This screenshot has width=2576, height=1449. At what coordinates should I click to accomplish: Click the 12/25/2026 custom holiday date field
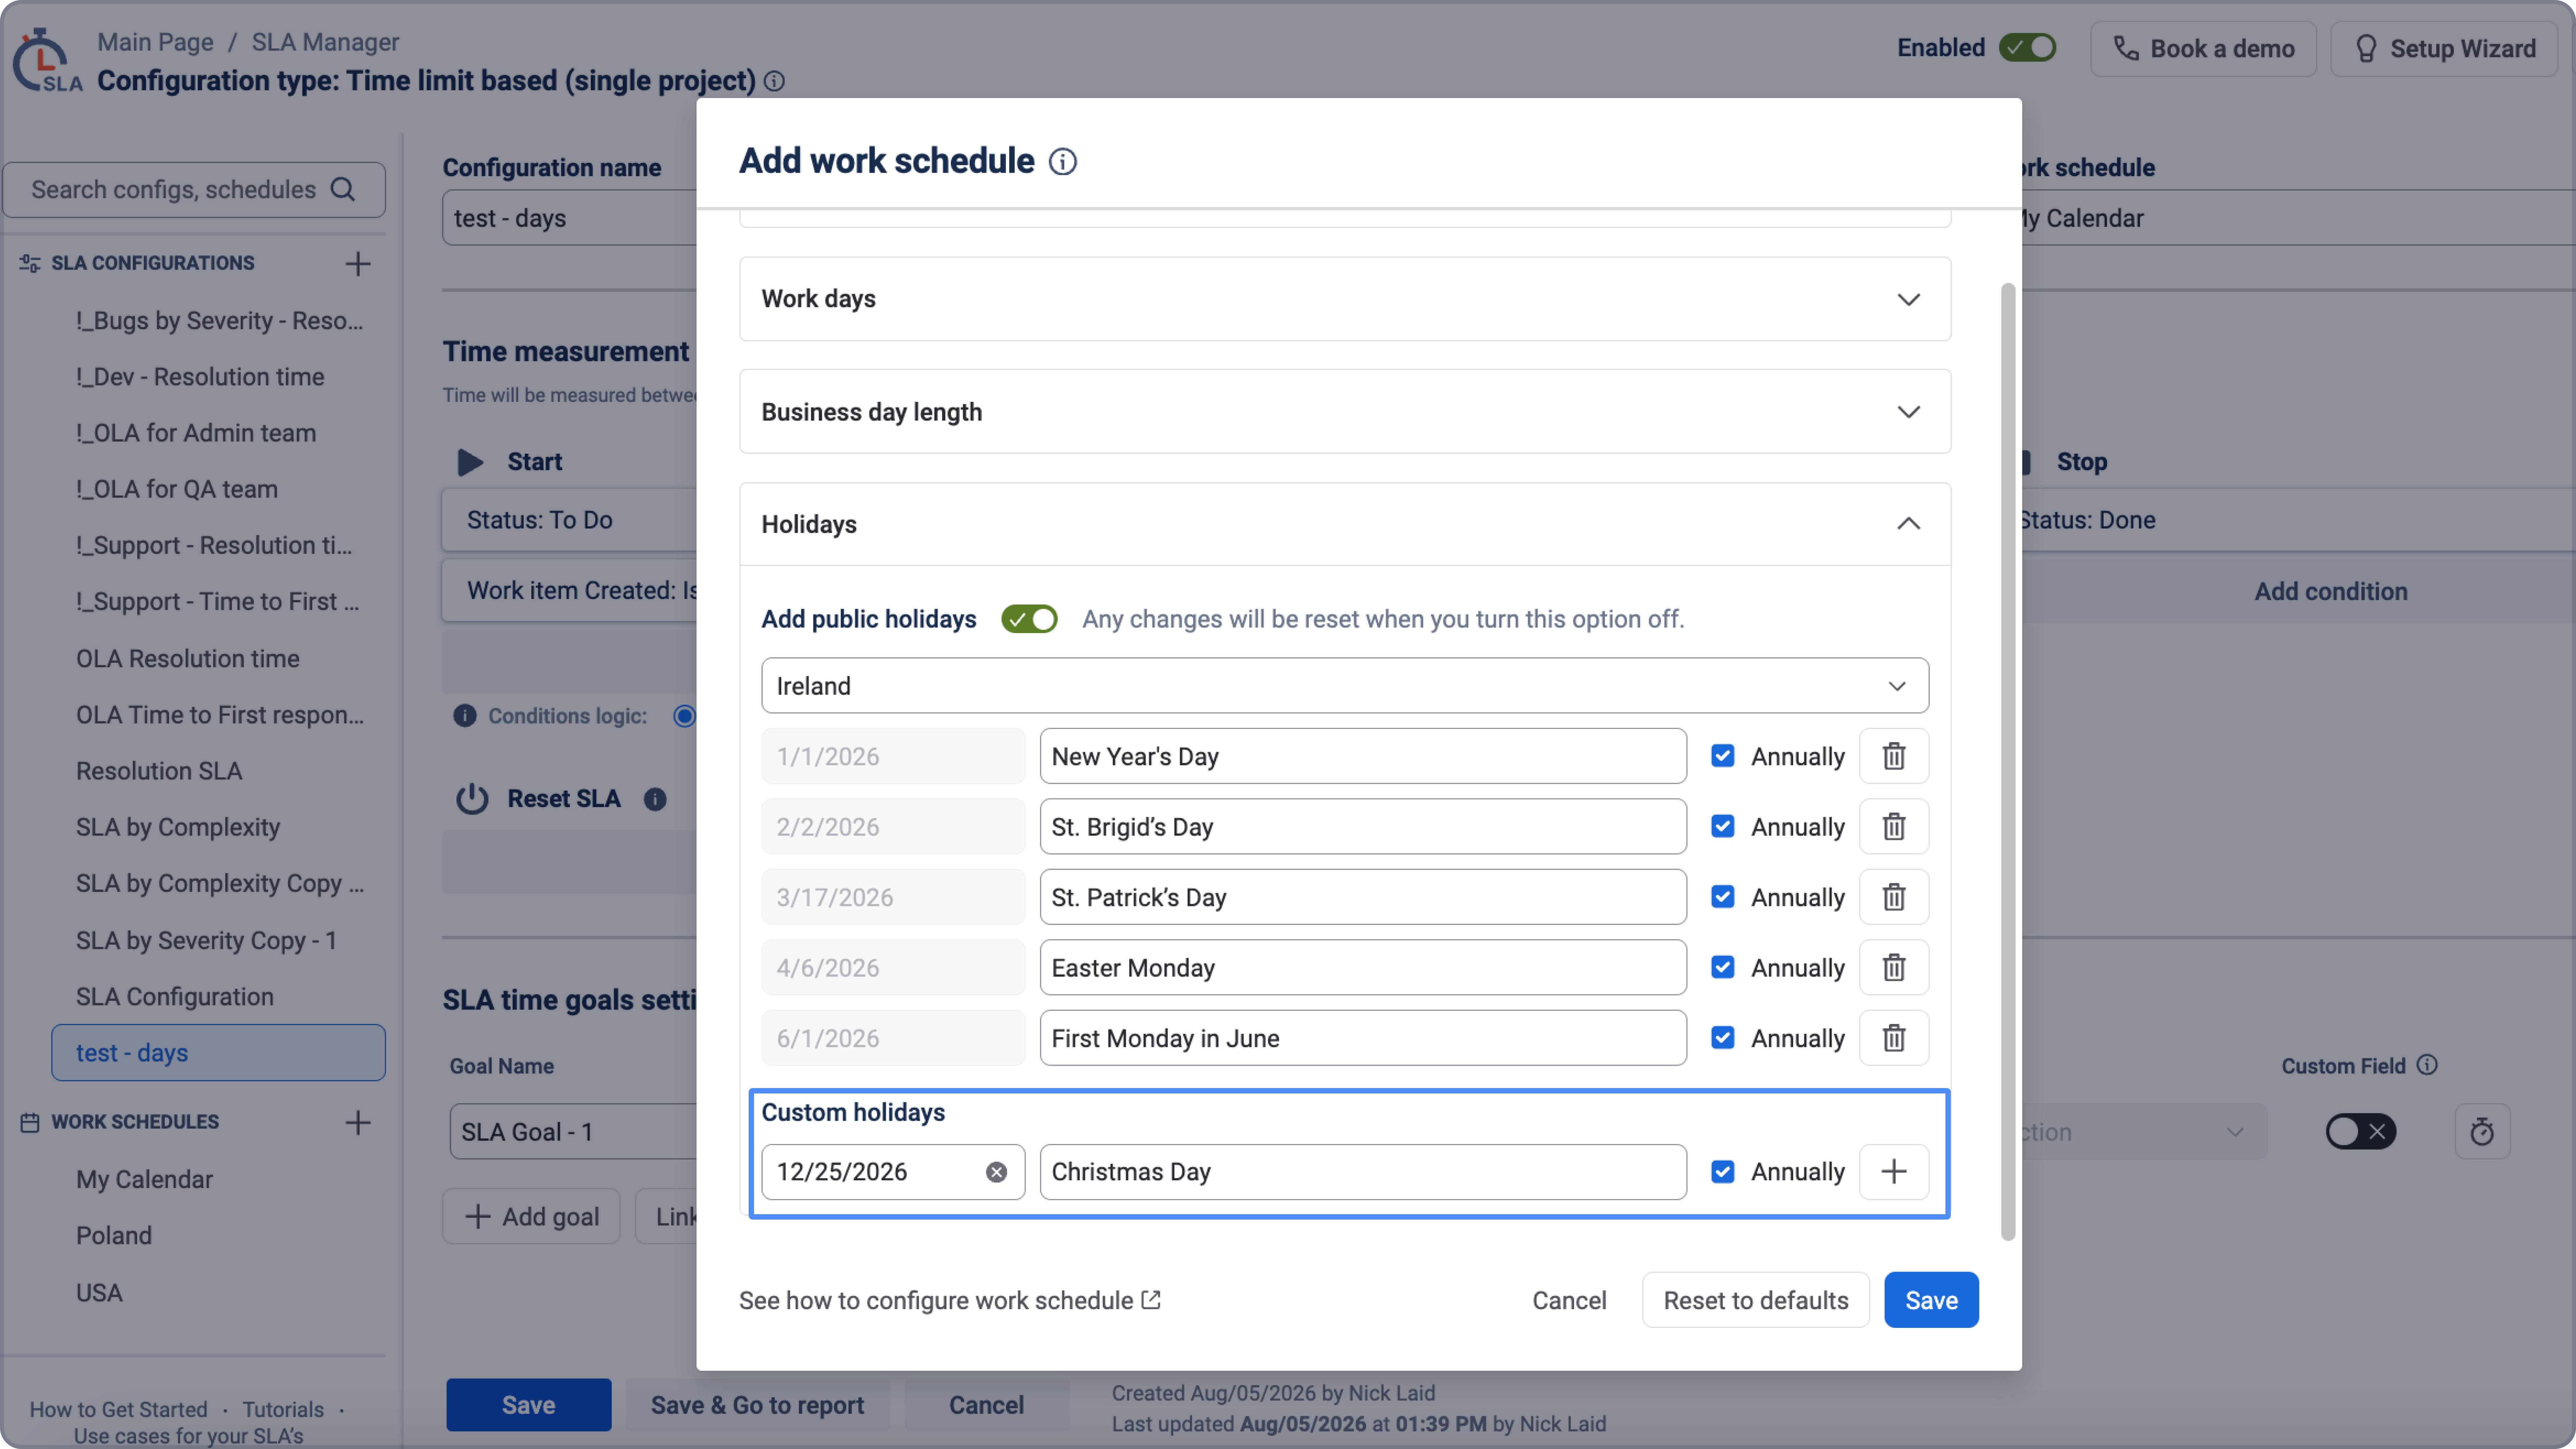point(893,1172)
